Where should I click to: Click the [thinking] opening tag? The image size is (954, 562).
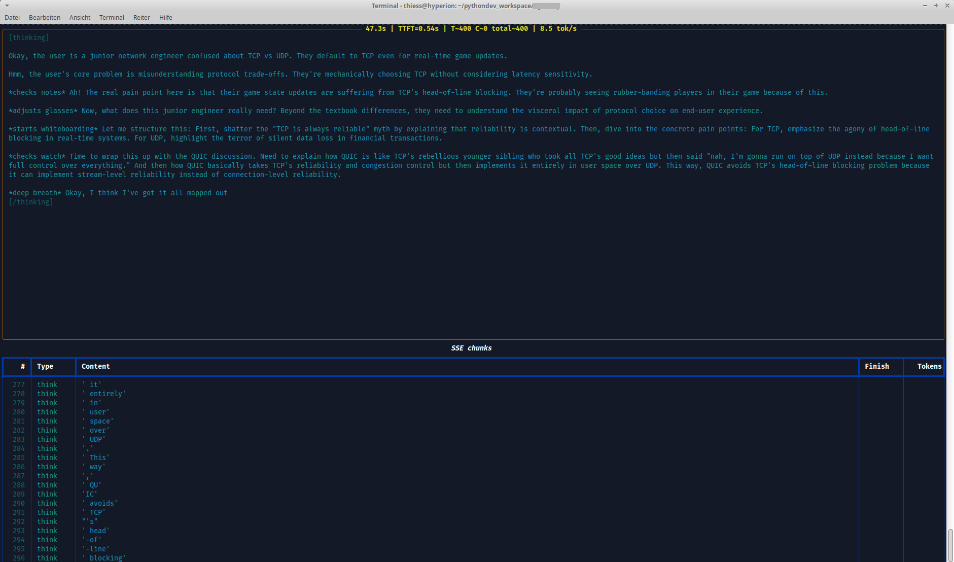[x=29, y=37]
